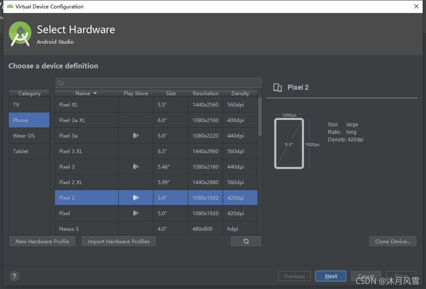Open the help question mark button

[x=14, y=276]
